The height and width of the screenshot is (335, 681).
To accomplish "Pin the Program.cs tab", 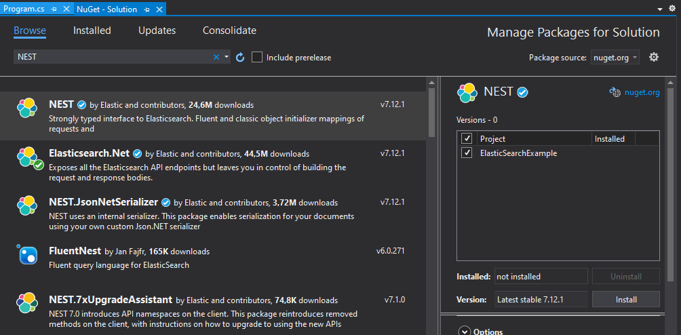I will pyautogui.click(x=54, y=9).
